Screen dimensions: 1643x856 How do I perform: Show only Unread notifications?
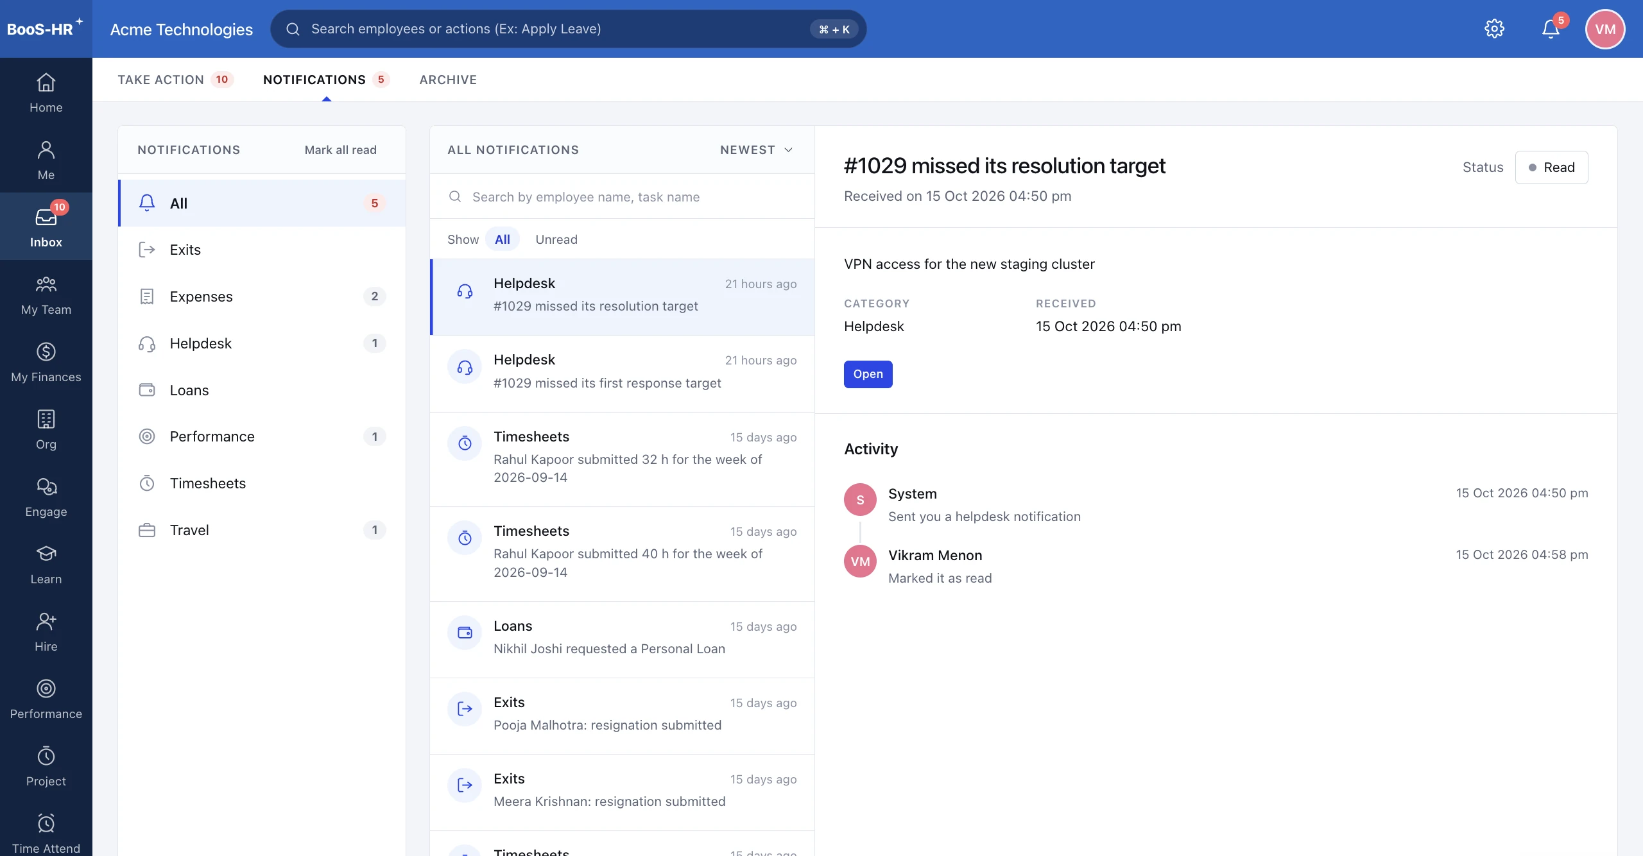coord(556,239)
